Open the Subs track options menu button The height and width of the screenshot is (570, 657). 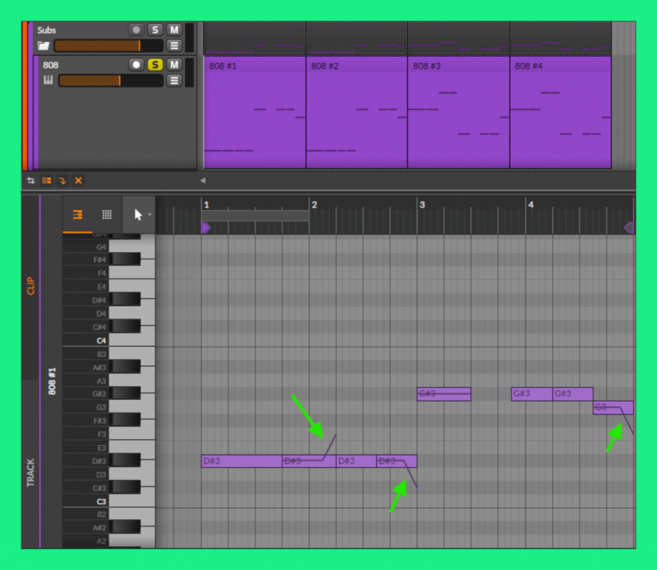pyautogui.click(x=174, y=46)
